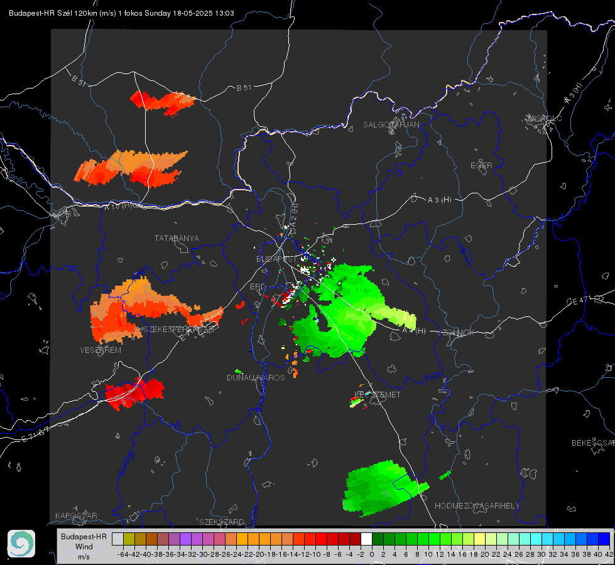Pick the olive swatch starting at -64

coord(129,539)
